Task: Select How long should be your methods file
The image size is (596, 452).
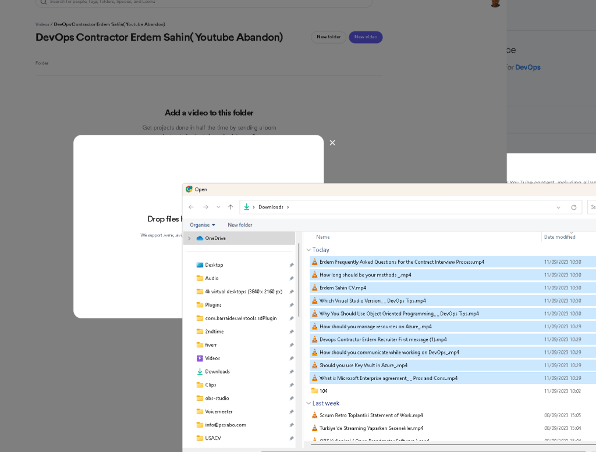Action: [x=453, y=275]
